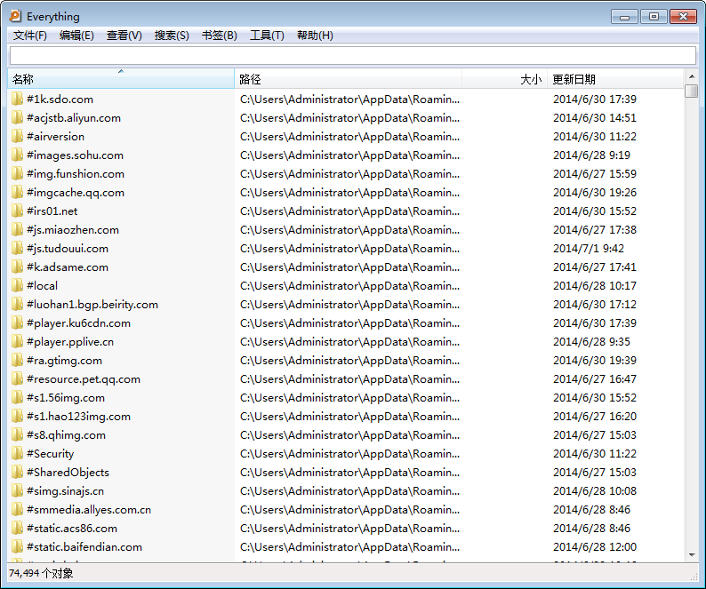This screenshot has height=589, width=706.
Task: Click the vertical scrollbar thumb
Action: tap(692, 91)
